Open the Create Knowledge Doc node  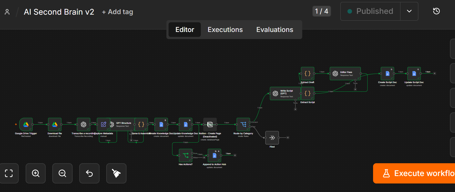click(x=161, y=124)
